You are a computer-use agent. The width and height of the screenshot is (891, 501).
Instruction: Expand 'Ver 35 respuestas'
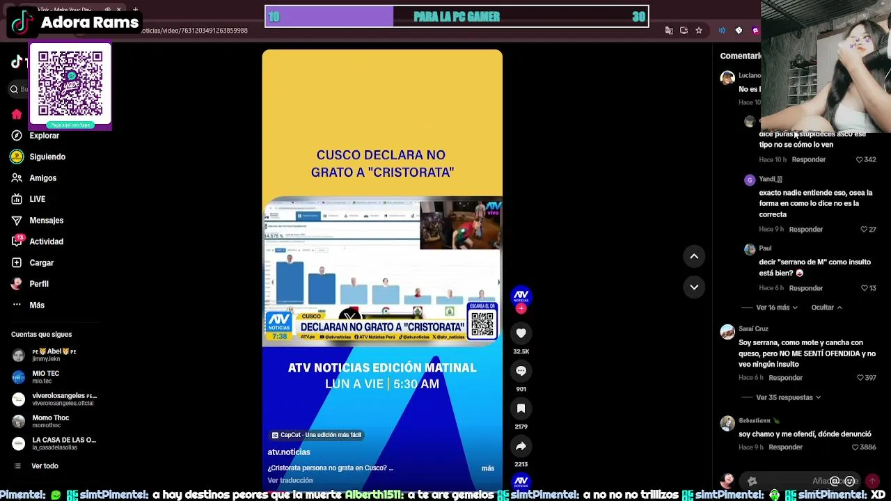click(x=788, y=397)
